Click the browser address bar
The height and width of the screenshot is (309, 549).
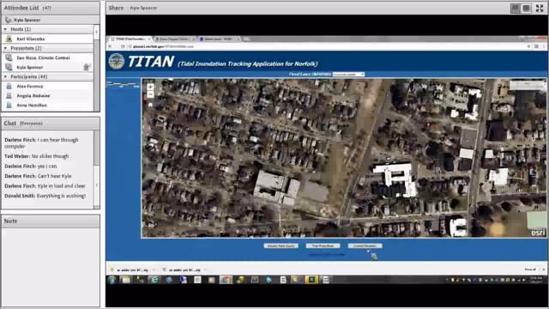click(326, 46)
